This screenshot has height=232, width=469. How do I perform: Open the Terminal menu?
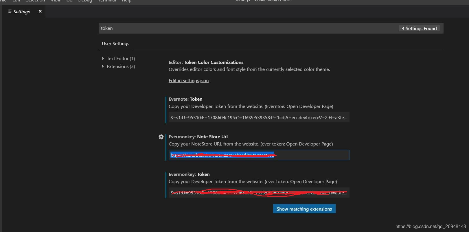107,1
